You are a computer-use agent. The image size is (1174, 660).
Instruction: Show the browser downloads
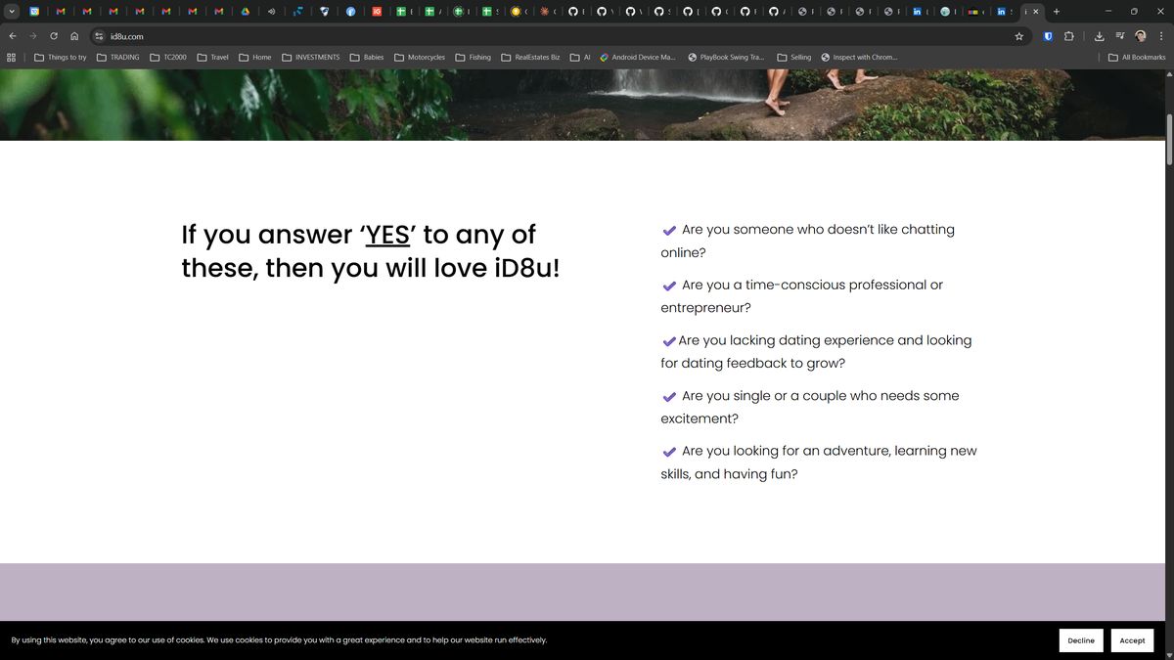tap(1100, 36)
